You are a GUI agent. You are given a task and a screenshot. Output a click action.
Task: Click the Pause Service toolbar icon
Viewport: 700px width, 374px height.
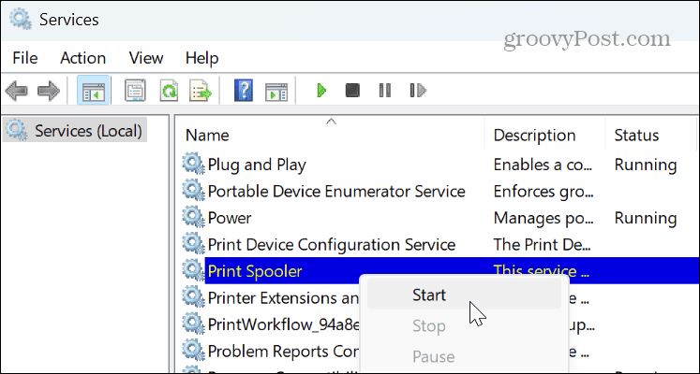385,91
